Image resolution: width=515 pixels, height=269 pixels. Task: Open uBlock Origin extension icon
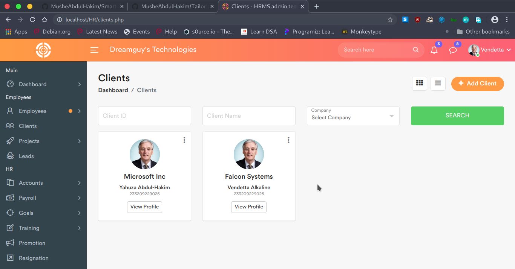417,20
